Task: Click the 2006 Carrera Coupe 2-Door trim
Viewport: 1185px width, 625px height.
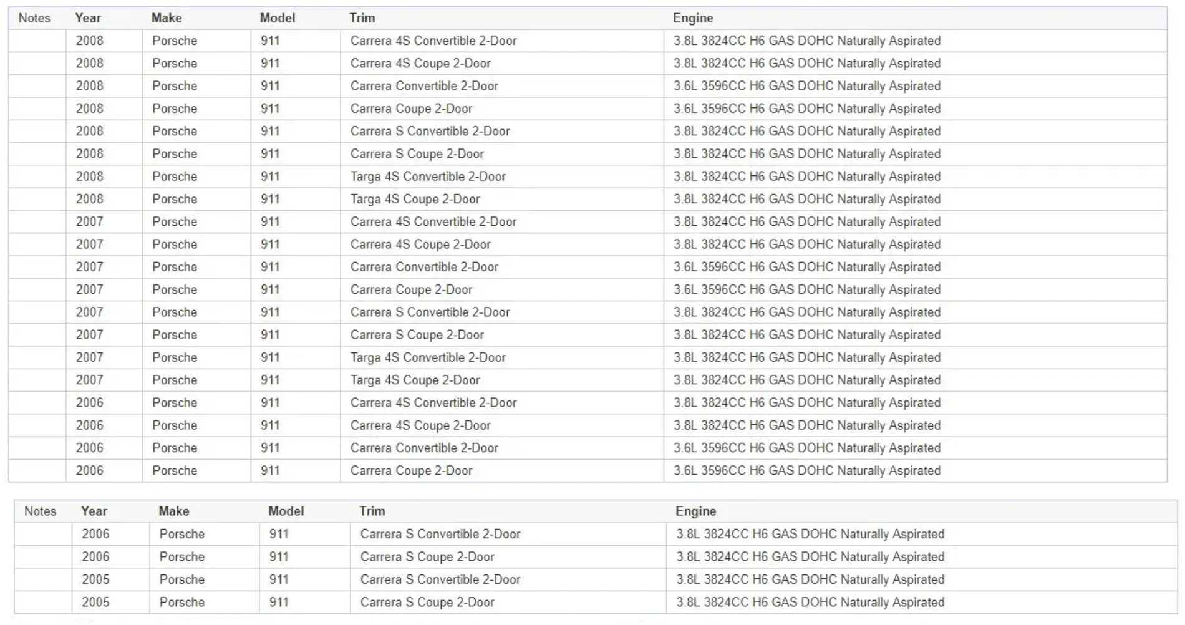Action: (411, 471)
